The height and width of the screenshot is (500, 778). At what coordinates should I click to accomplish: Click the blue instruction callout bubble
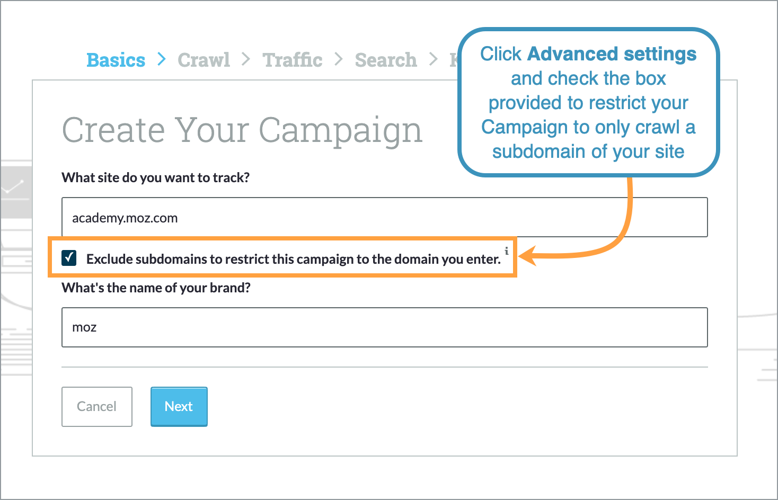[588, 102]
